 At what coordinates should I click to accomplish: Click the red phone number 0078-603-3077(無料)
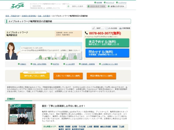tap(105, 33)
